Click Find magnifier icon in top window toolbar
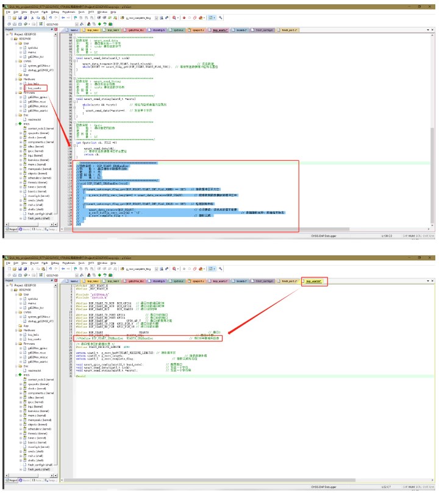This screenshot has width=439, height=496. (x=174, y=18)
